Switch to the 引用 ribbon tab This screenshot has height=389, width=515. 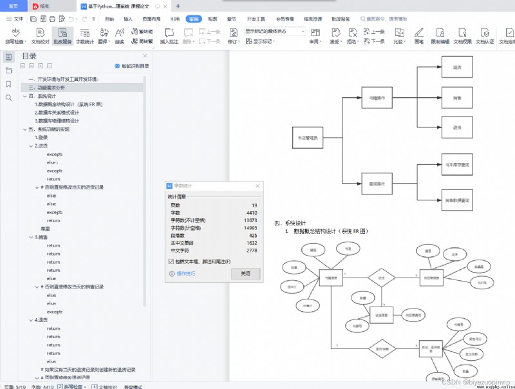(174, 19)
